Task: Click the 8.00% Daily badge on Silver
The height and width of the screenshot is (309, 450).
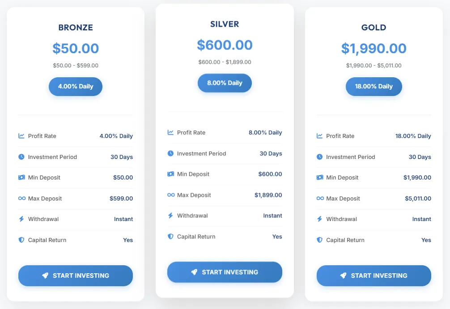Action: point(225,83)
